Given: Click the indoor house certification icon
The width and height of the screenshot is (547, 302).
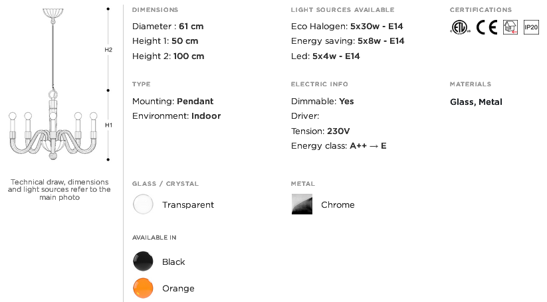Looking at the screenshot, I should click(x=510, y=27).
